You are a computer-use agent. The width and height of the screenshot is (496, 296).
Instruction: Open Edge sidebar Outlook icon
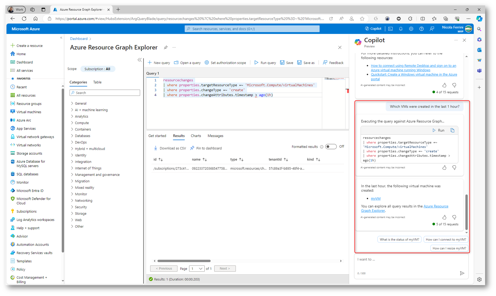click(479, 50)
